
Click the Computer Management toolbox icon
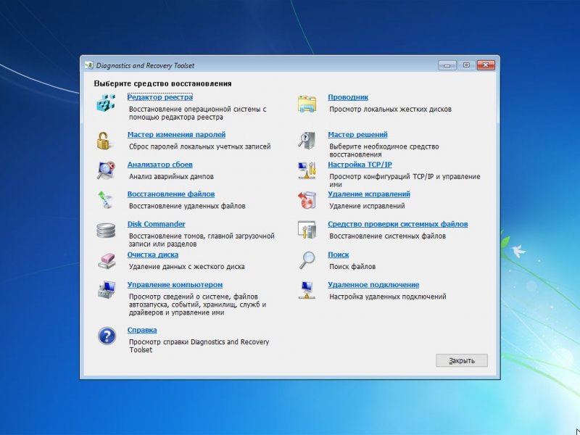[107, 289]
